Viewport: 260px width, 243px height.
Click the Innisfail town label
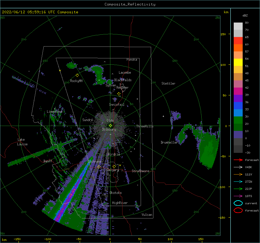[117, 105]
